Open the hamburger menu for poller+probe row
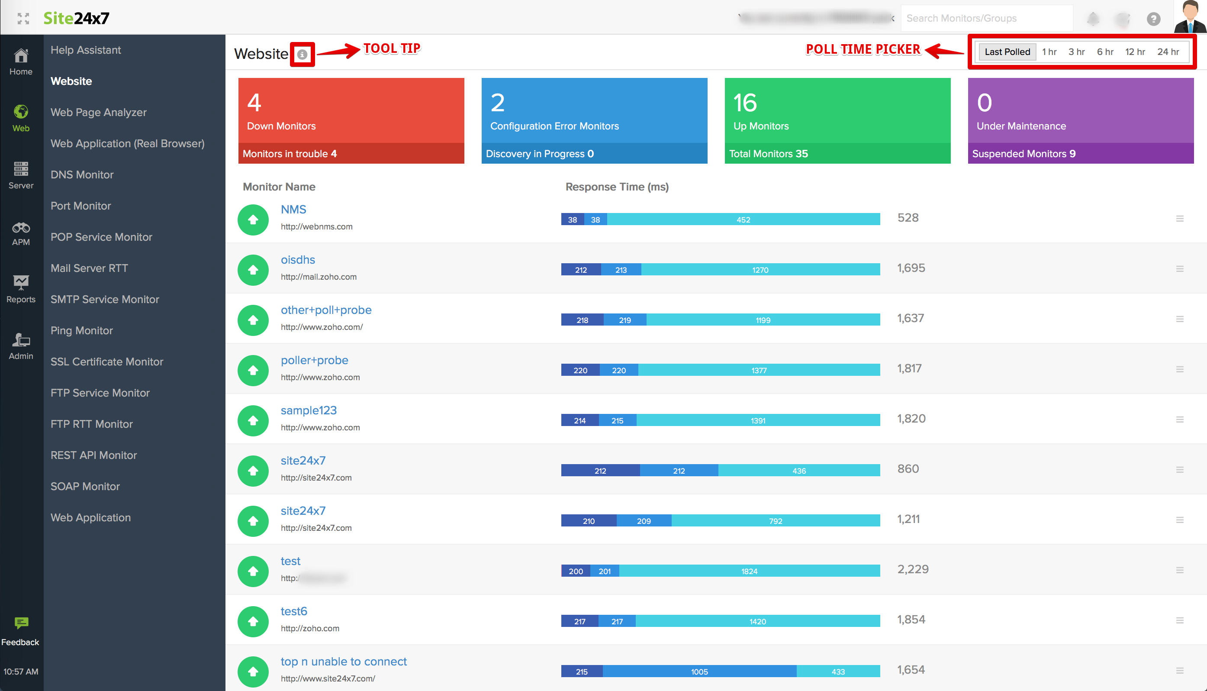 point(1180,369)
